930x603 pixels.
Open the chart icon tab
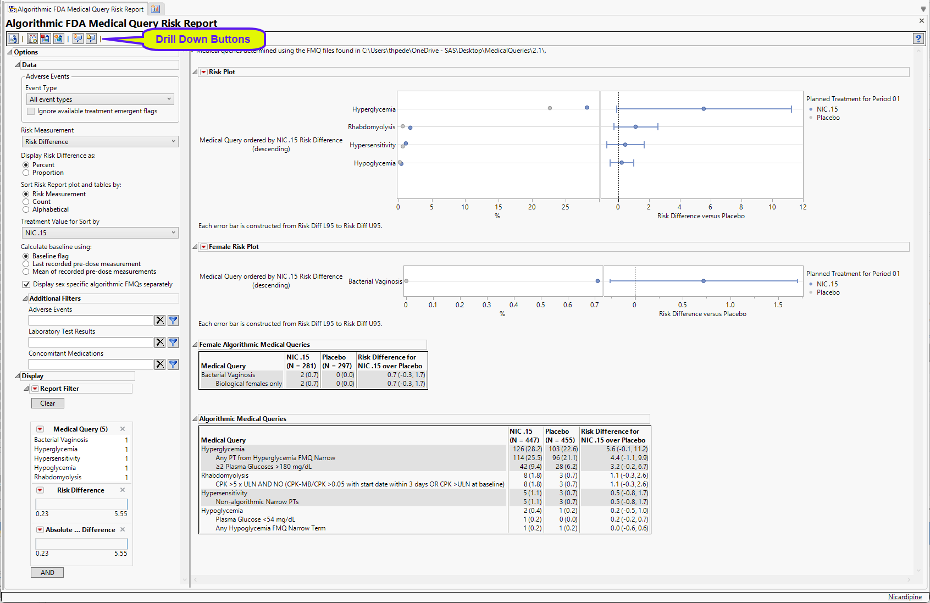(x=156, y=9)
